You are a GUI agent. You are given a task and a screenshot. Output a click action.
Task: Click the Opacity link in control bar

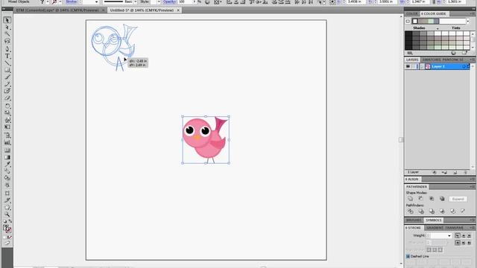point(169,1)
